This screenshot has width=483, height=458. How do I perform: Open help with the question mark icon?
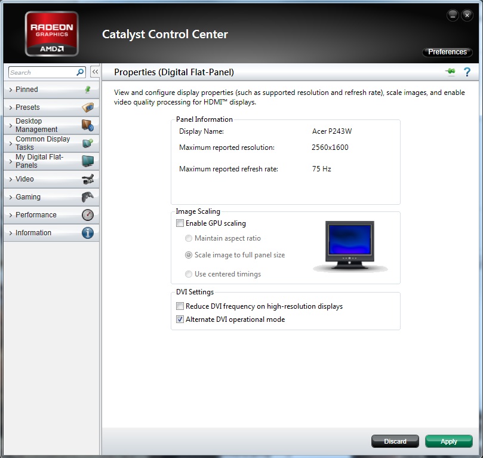click(467, 72)
